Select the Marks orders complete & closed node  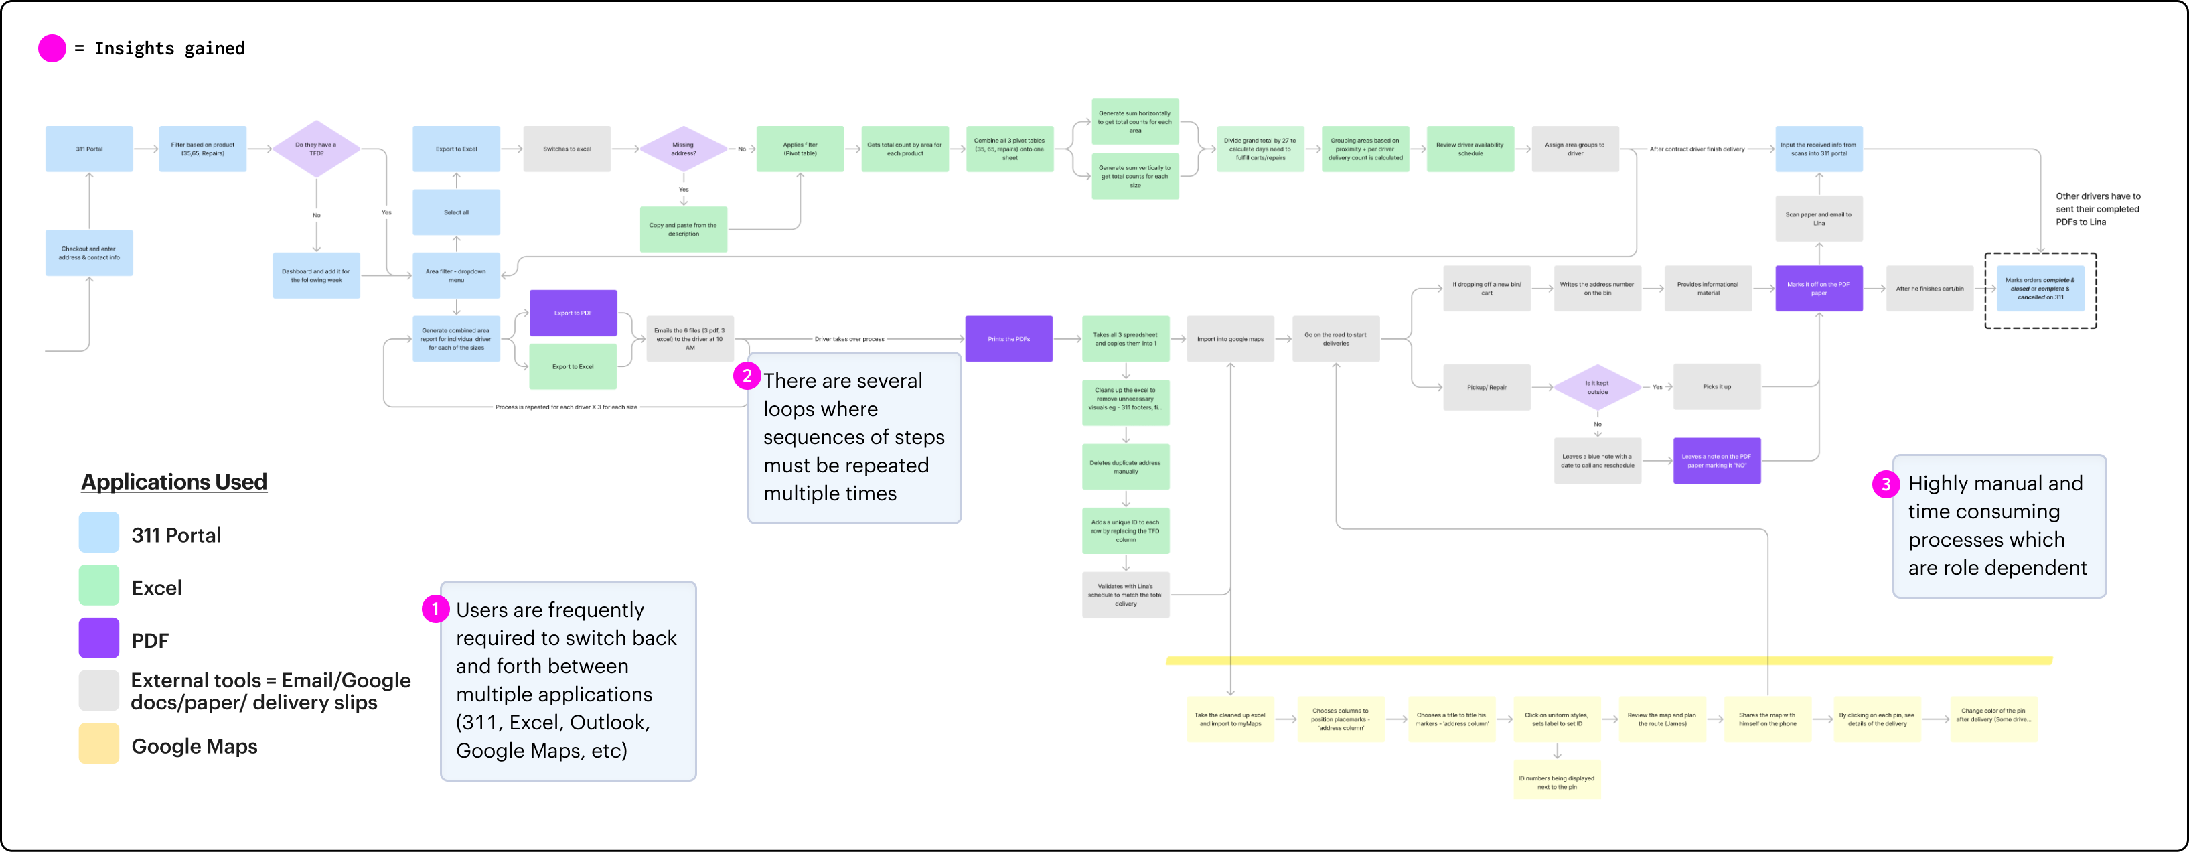point(2040,288)
